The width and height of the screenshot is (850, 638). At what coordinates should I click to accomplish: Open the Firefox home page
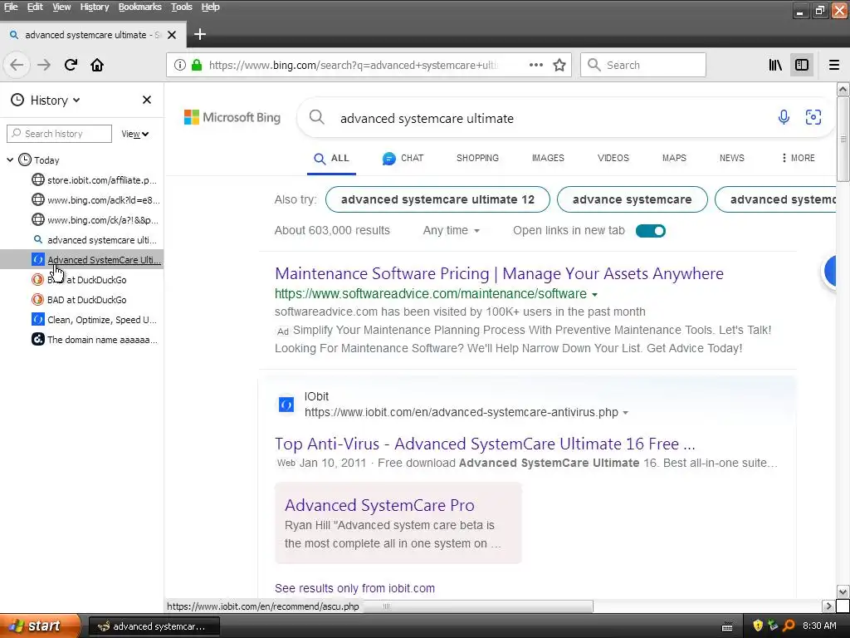click(97, 65)
